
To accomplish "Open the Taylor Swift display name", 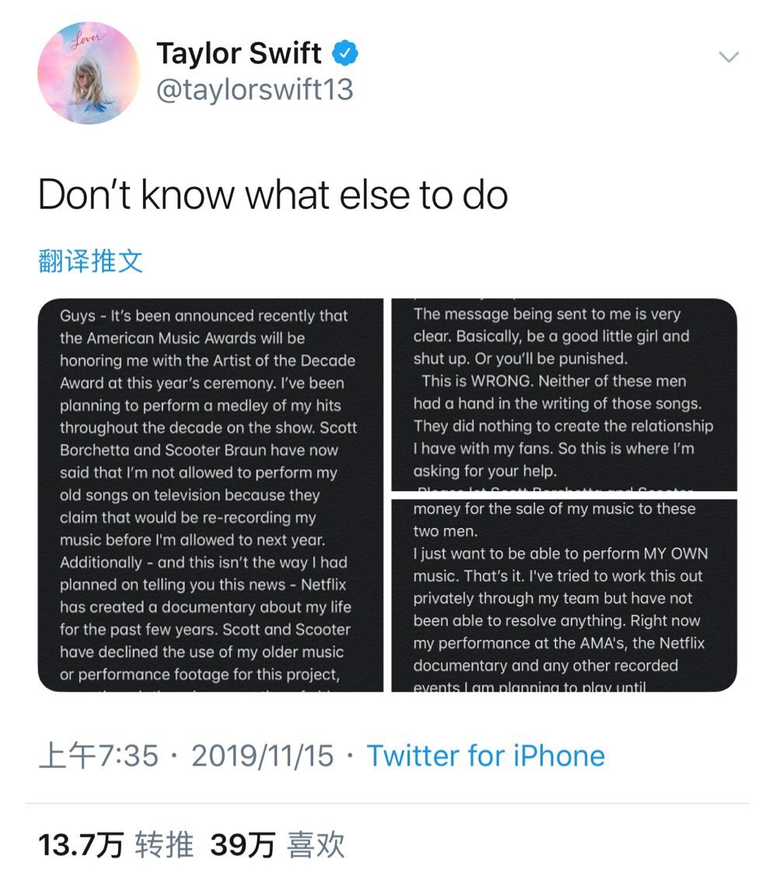I will [x=239, y=54].
